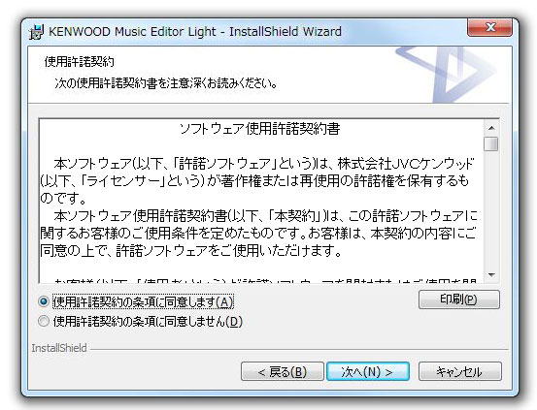Select 使用許諾契約の条項に同意します(A) radio button

pyautogui.click(x=44, y=301)
